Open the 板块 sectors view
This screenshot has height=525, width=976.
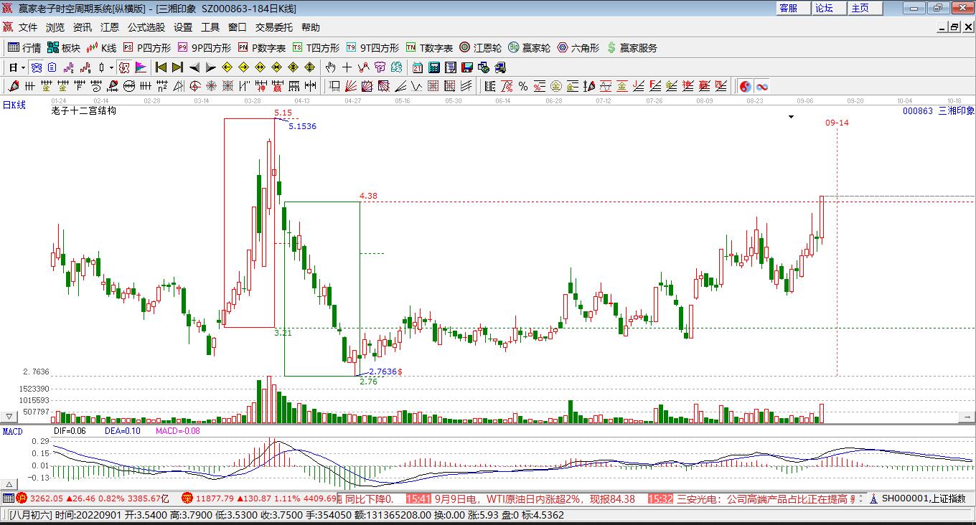pyautogui.click(x=63, y=48)
